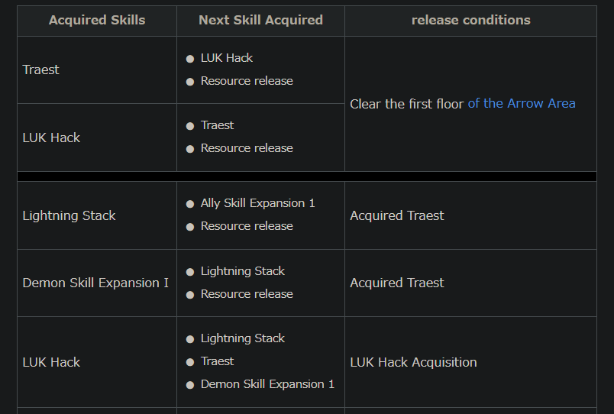Click the LUK Hack bullet in the Traest row
This screenshot has height=414, width=614.
click(x=226, y=58)
